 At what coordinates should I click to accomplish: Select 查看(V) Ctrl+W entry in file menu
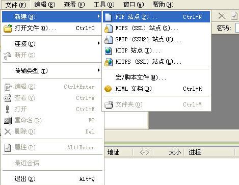(52, 98)
